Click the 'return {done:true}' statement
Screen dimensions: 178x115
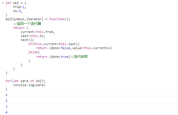click(x=53, y=57)
